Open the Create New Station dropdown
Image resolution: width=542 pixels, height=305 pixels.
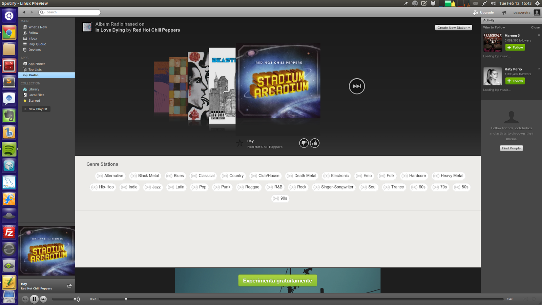click(454, 27)
